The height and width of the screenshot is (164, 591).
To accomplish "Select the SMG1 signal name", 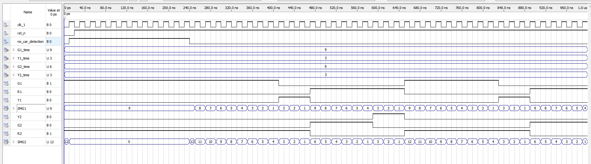I will [22, 109].
